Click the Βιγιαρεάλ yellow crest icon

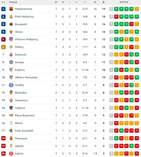[x=11, y=24]
